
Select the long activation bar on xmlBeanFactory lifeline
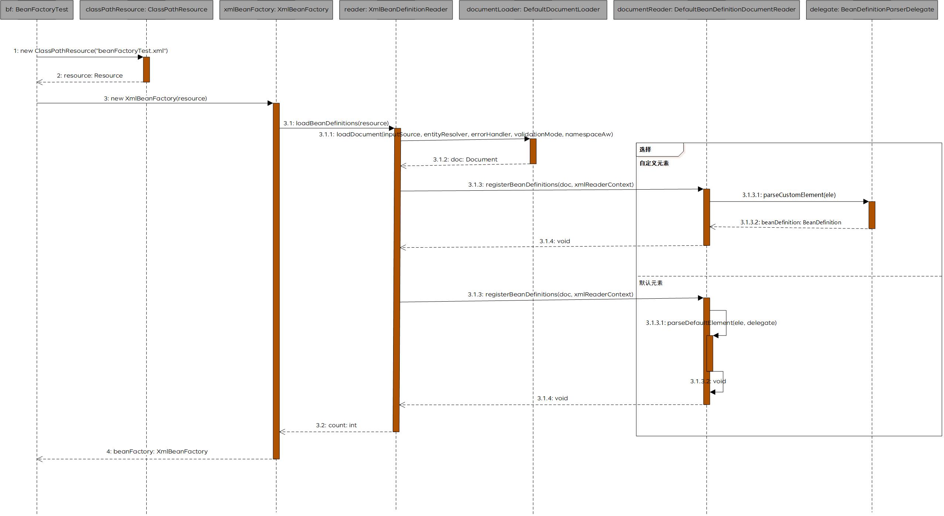[x=276, y=281]
